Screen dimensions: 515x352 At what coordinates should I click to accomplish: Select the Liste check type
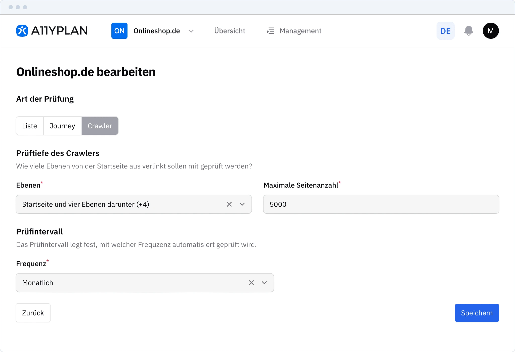pyautogui.click(x=29, y=126)
